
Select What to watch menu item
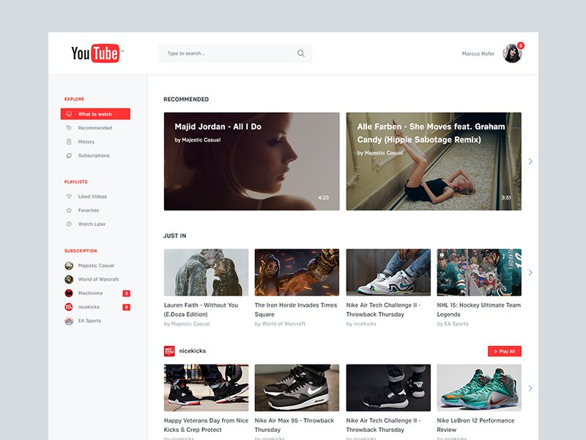95,114
